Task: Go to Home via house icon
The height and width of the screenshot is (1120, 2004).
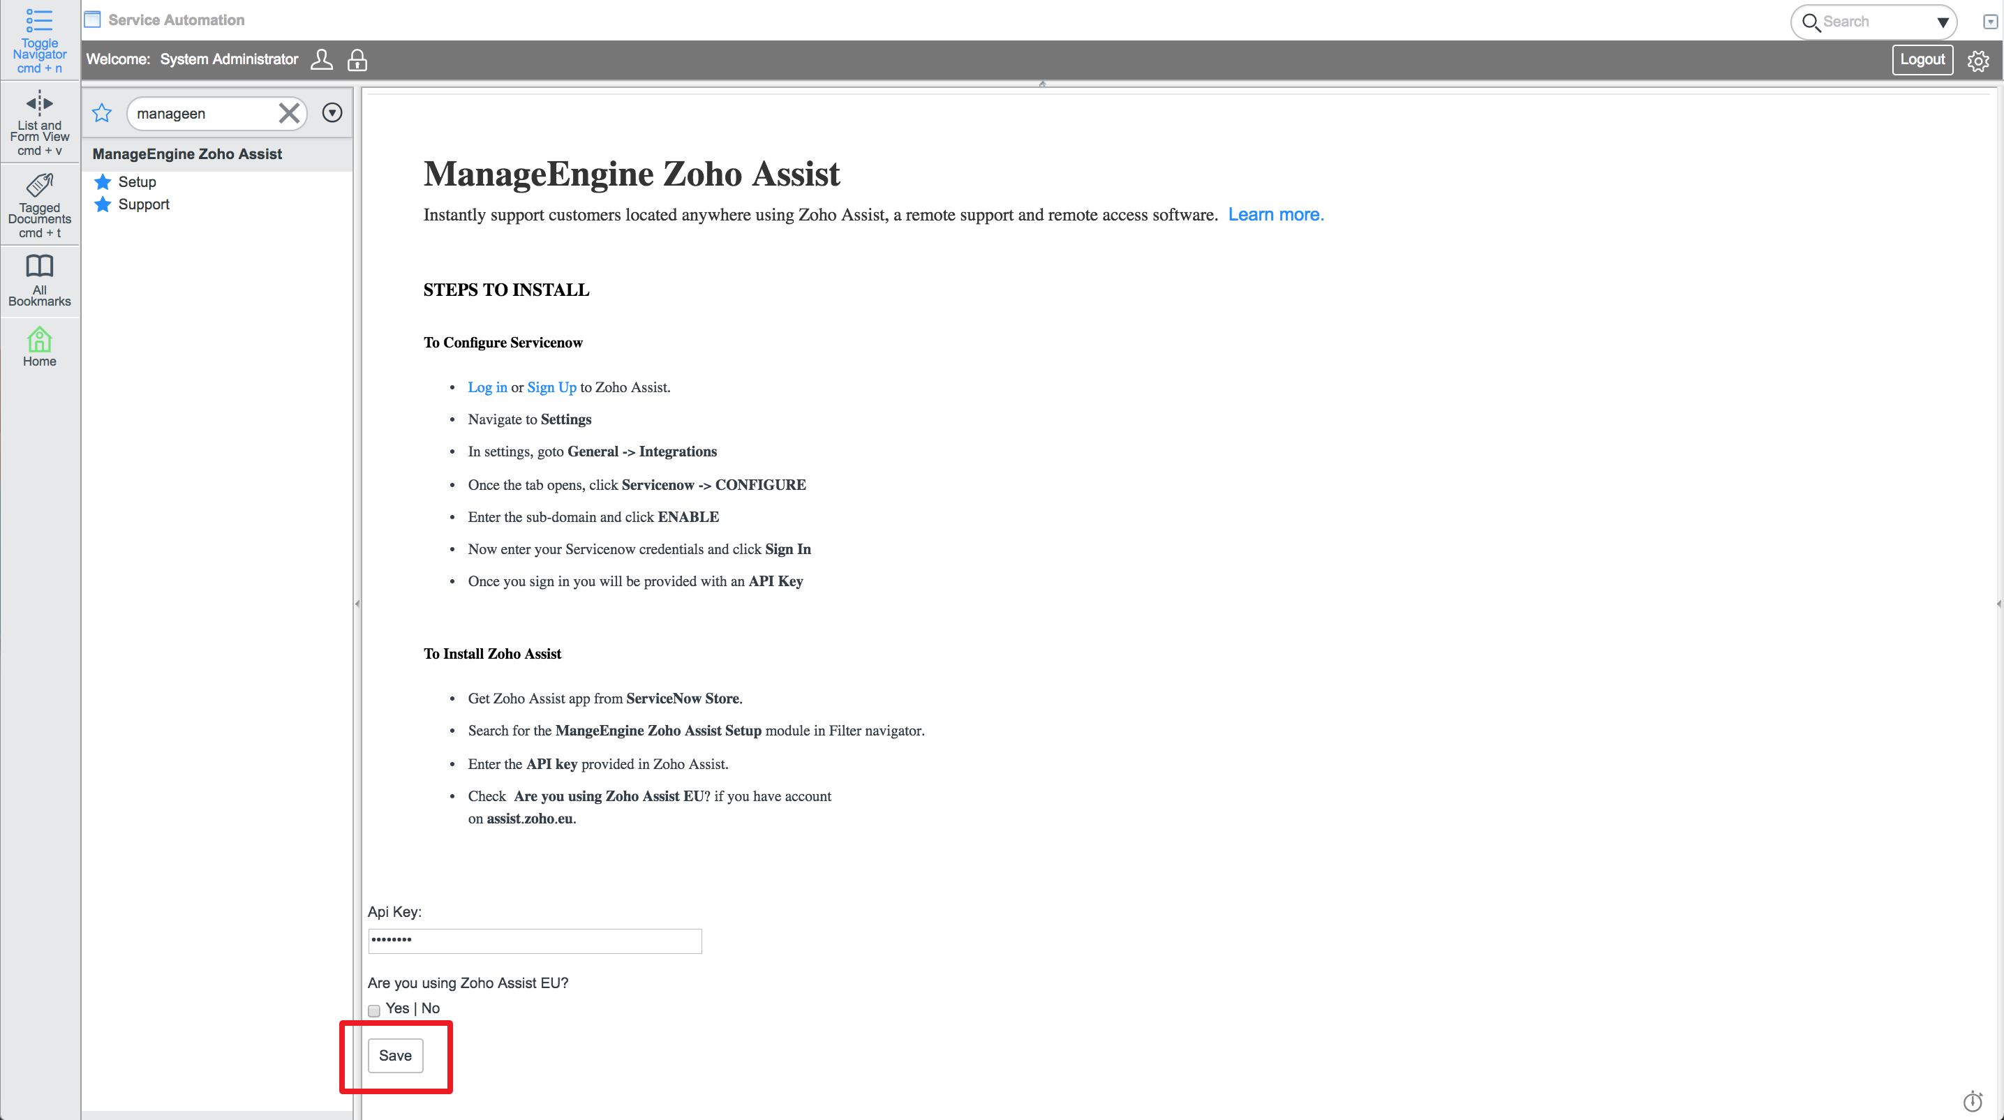Action: [x=39, y=341]
